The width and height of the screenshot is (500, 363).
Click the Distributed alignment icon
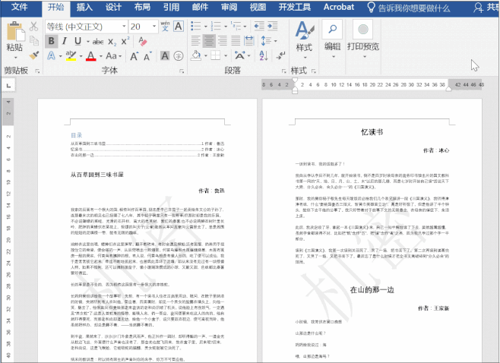pyautogui.click(x=249, y=41)
